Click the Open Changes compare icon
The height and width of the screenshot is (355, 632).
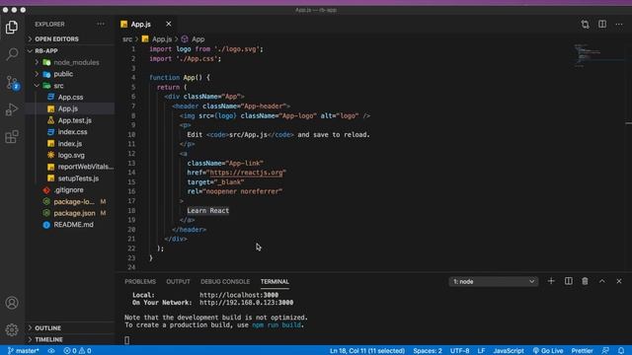tap(585, 24)
